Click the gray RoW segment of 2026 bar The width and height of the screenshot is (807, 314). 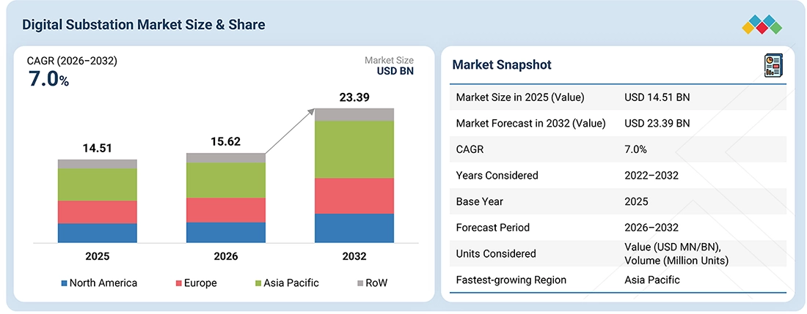point(226,157)
